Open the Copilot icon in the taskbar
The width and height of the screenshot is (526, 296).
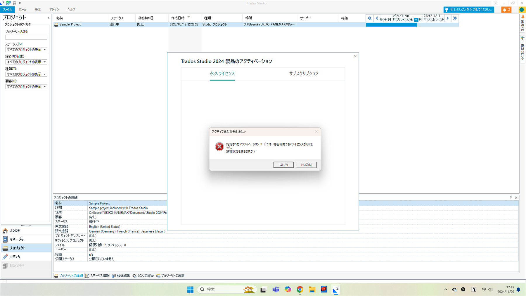[x=288, y=290]
